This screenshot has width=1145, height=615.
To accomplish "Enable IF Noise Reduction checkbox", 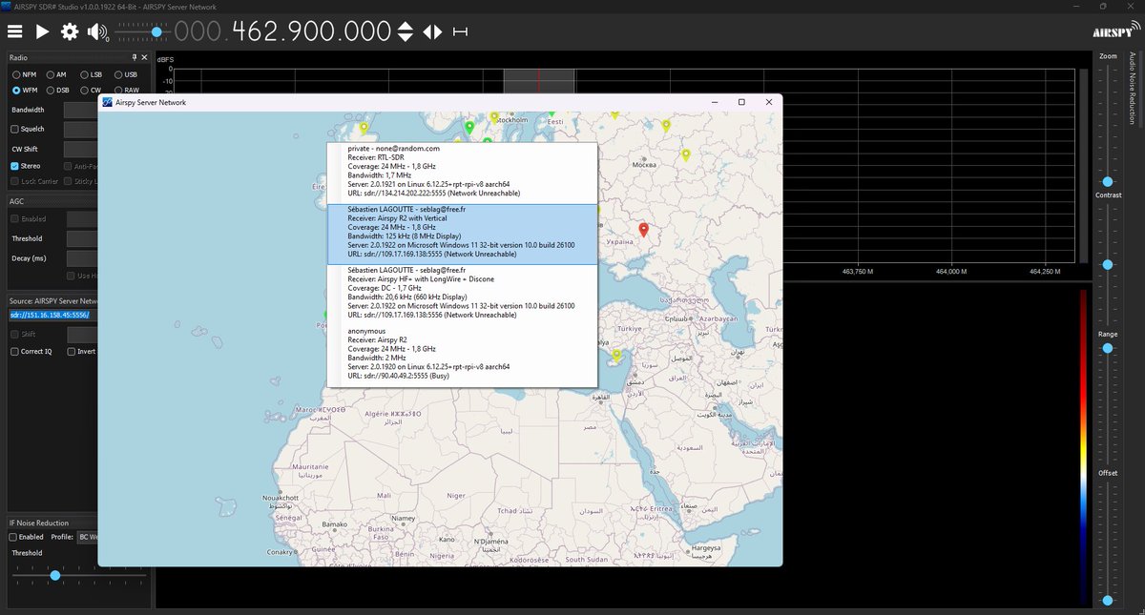I will 14,537.
